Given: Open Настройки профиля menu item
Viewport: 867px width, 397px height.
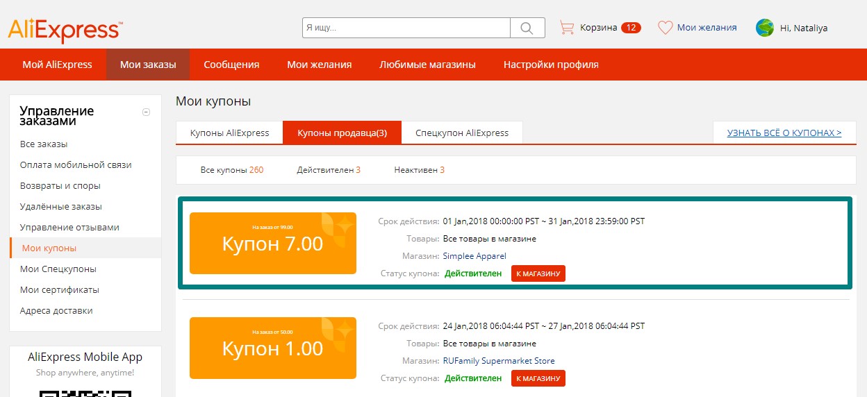Looking at the screenshot, I should [551, 65].
